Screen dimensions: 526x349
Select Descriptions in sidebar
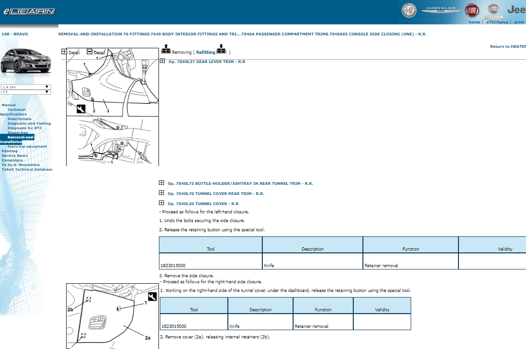tap(19, 119)
